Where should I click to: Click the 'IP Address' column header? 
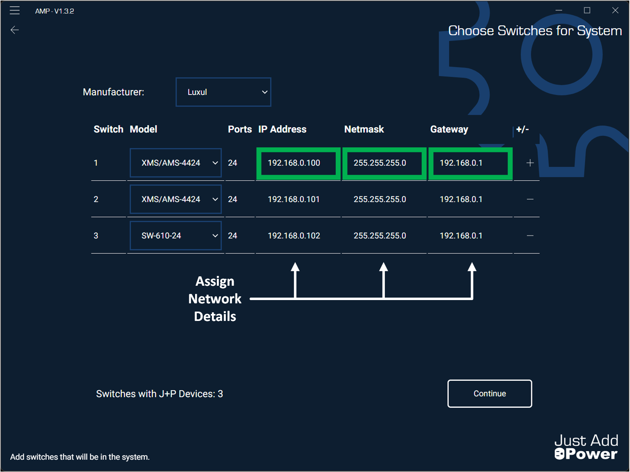282,129
